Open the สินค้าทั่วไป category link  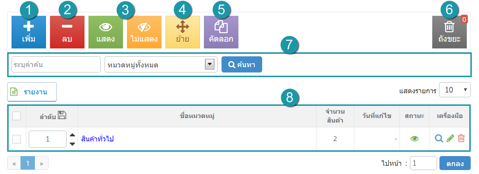click(97, 139)
